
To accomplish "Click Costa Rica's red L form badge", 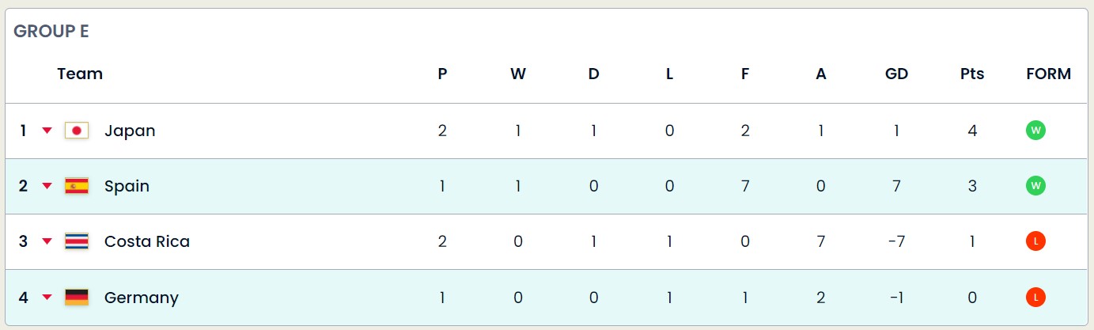I will [x=1035, y=241].
